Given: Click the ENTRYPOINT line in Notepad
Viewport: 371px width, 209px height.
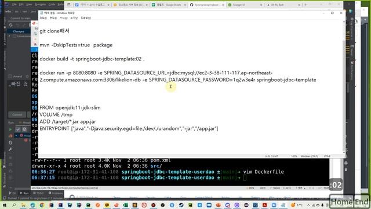Looking at the screenshot, I should (x=129, y=129).
